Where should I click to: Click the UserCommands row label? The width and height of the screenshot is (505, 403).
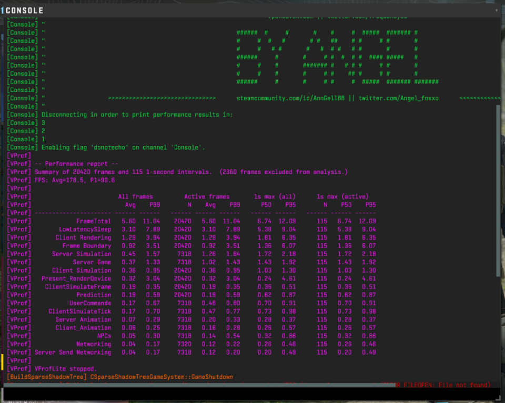[90, 303]
